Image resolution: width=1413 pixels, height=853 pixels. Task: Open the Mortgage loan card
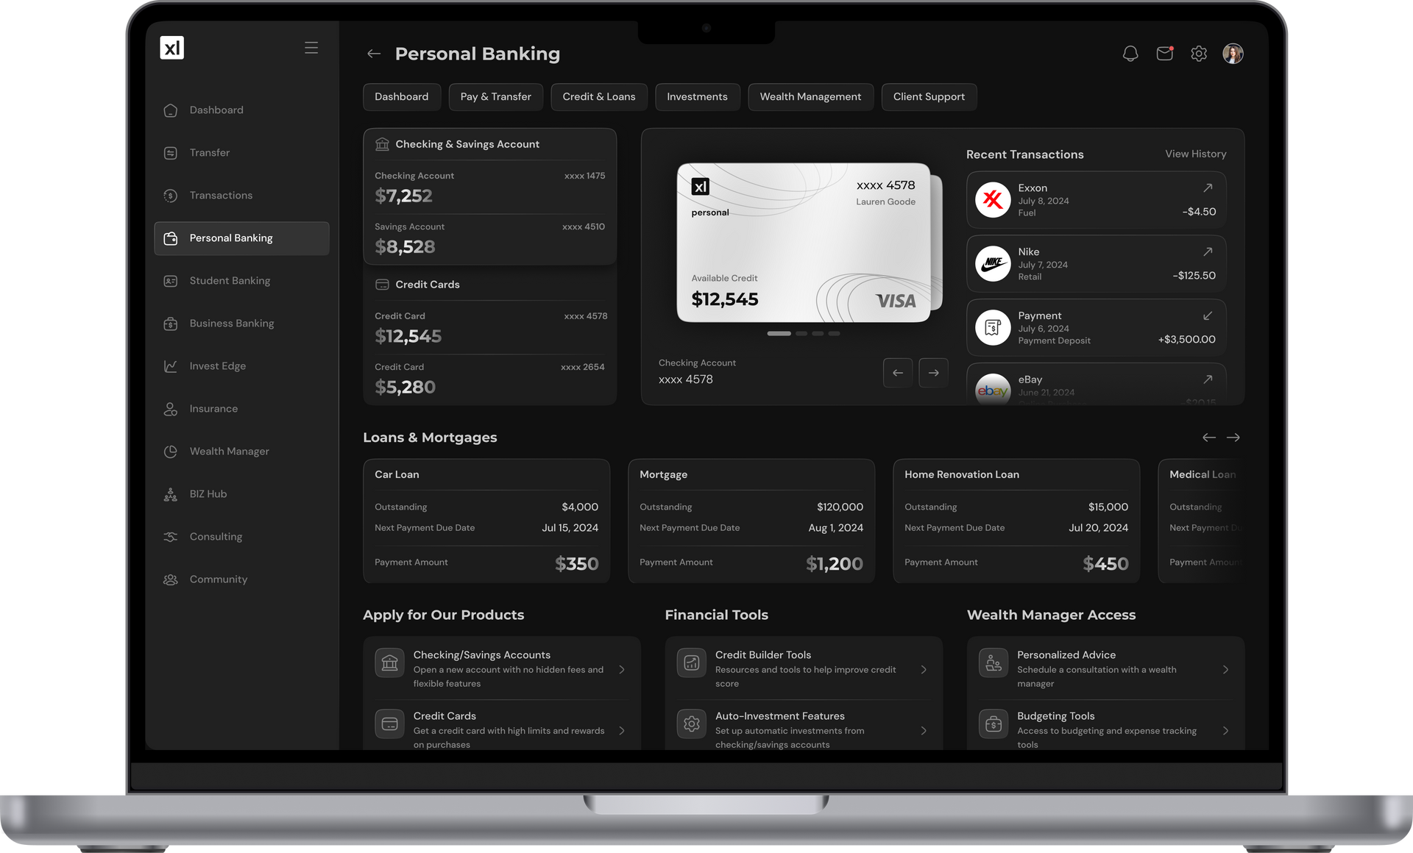(x=751, y=521)
